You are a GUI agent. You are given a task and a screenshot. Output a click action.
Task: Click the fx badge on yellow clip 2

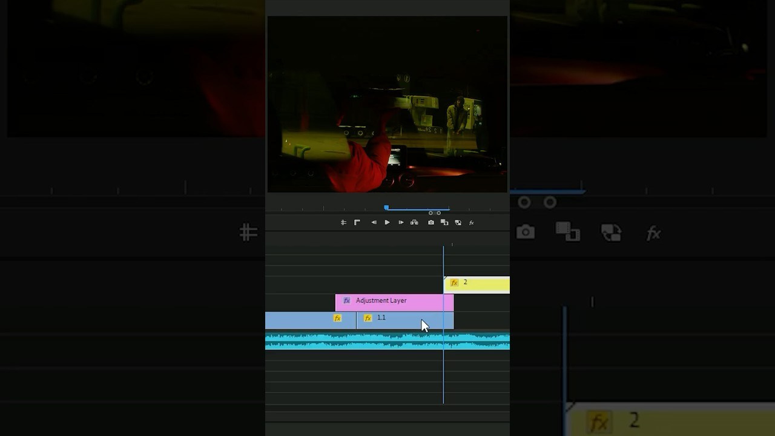454,283
